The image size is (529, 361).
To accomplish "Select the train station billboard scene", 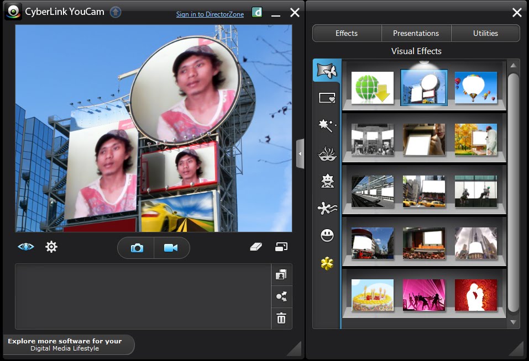I will pos(373,192).
